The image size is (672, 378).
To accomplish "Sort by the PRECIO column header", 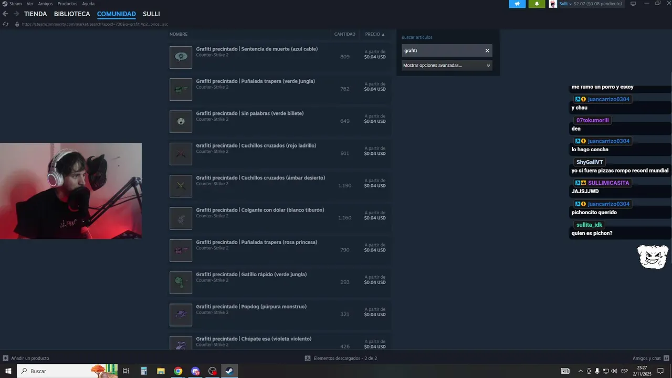I will click(x=375, y=34).
